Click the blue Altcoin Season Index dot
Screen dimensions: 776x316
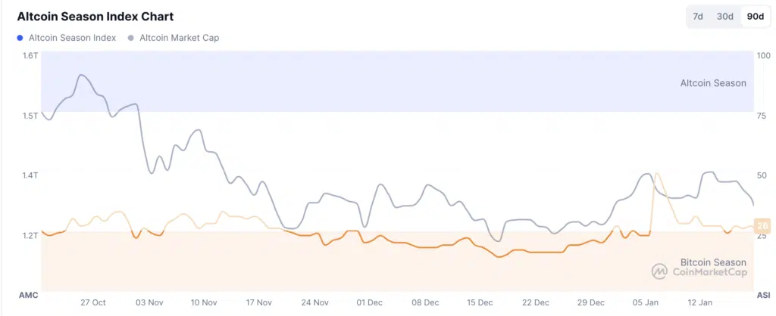(20, 37)
